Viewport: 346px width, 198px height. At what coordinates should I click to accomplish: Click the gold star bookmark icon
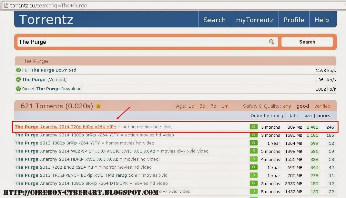98,106
